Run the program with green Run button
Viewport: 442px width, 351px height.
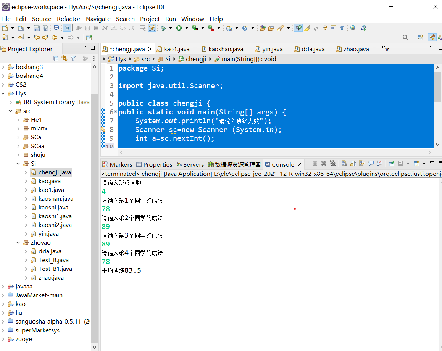179,28
